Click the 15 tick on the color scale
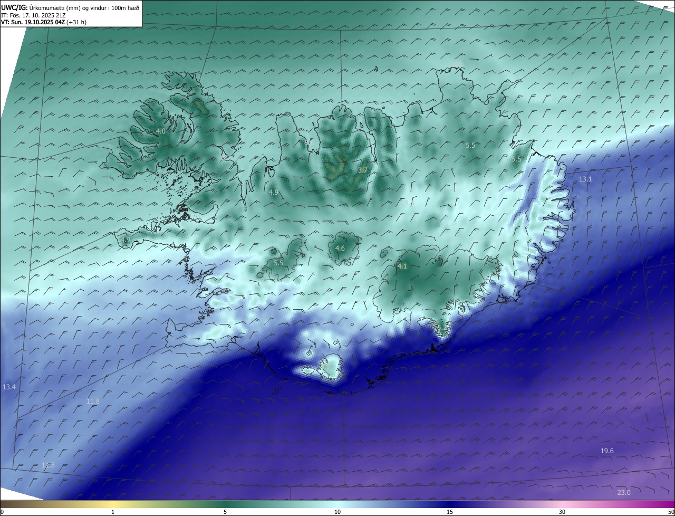 (x=450, y=512)
